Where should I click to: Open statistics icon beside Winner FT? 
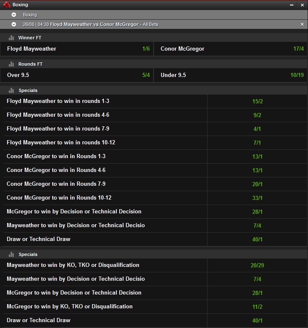[x=11, y=38]
